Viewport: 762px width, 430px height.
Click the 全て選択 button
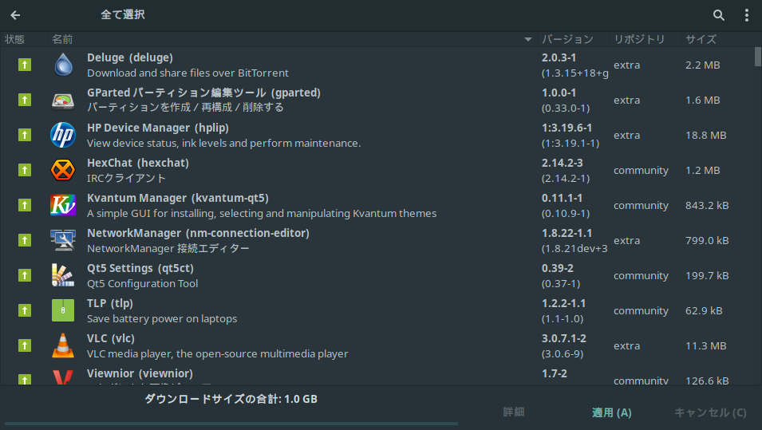tap(122, 14)
